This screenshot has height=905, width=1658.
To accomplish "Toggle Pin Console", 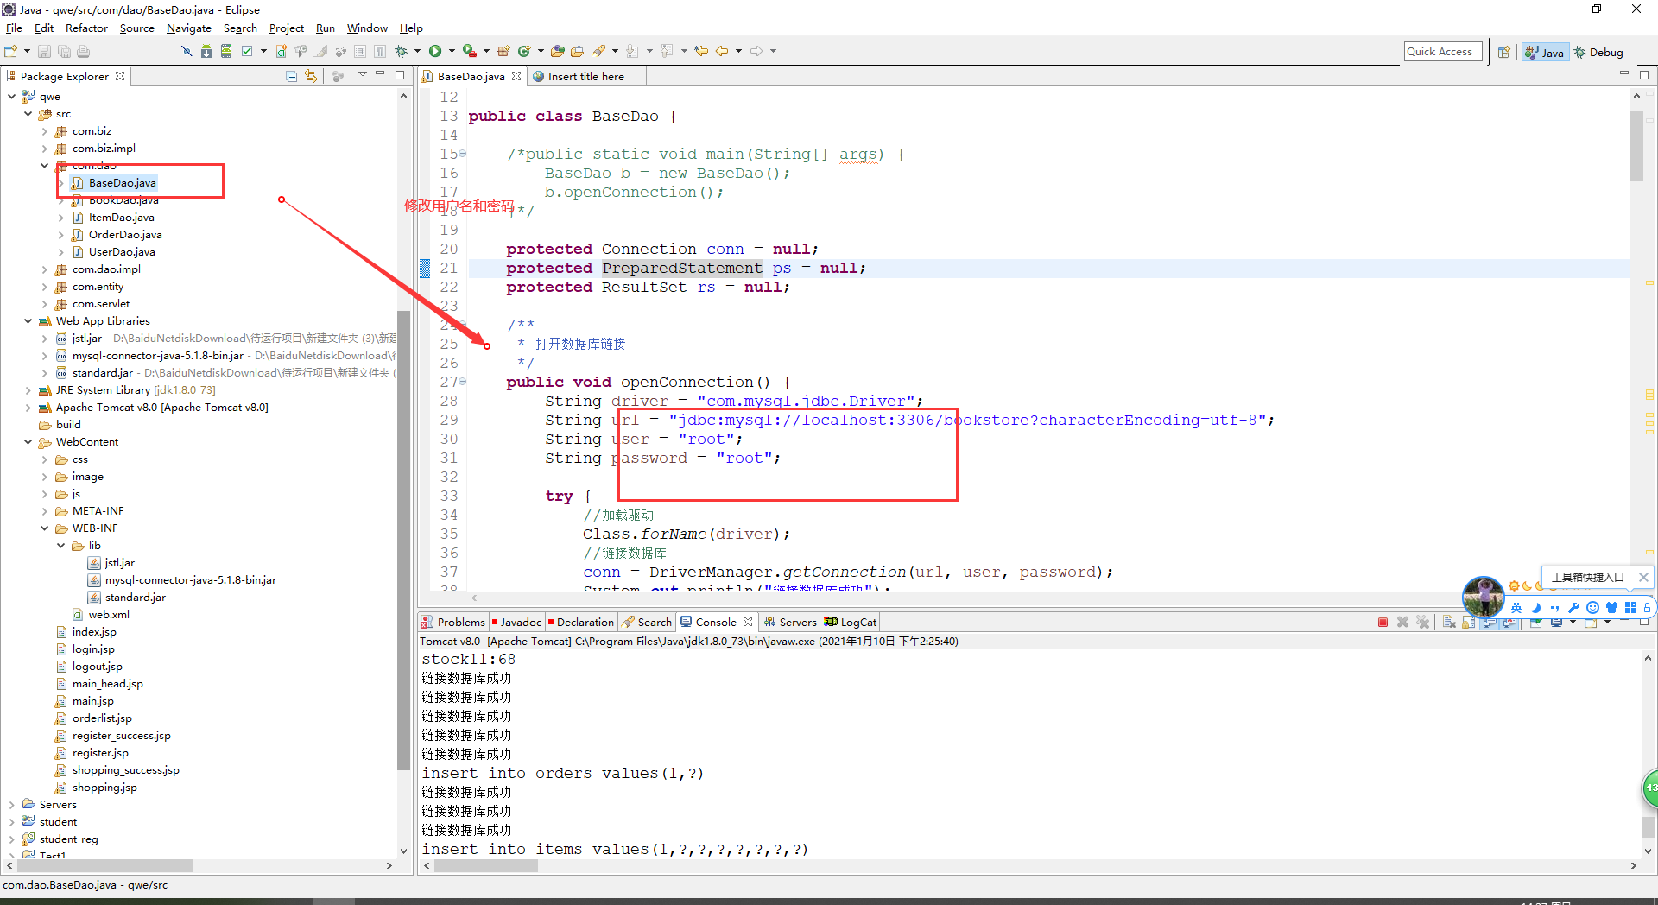I will (1536, 622).
